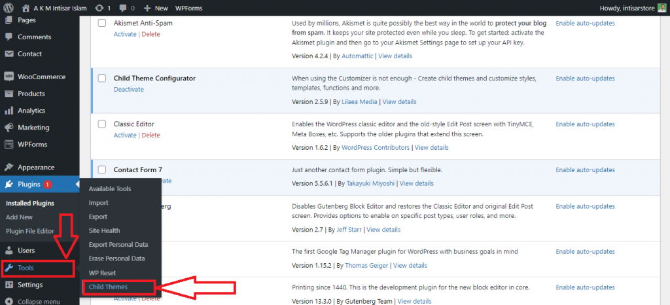Click the Contact envelope icon
Viewport: 670px width, 305px height.
click(9, 54)
